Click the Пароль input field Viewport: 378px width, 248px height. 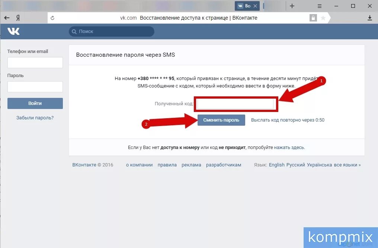point(35,87)
